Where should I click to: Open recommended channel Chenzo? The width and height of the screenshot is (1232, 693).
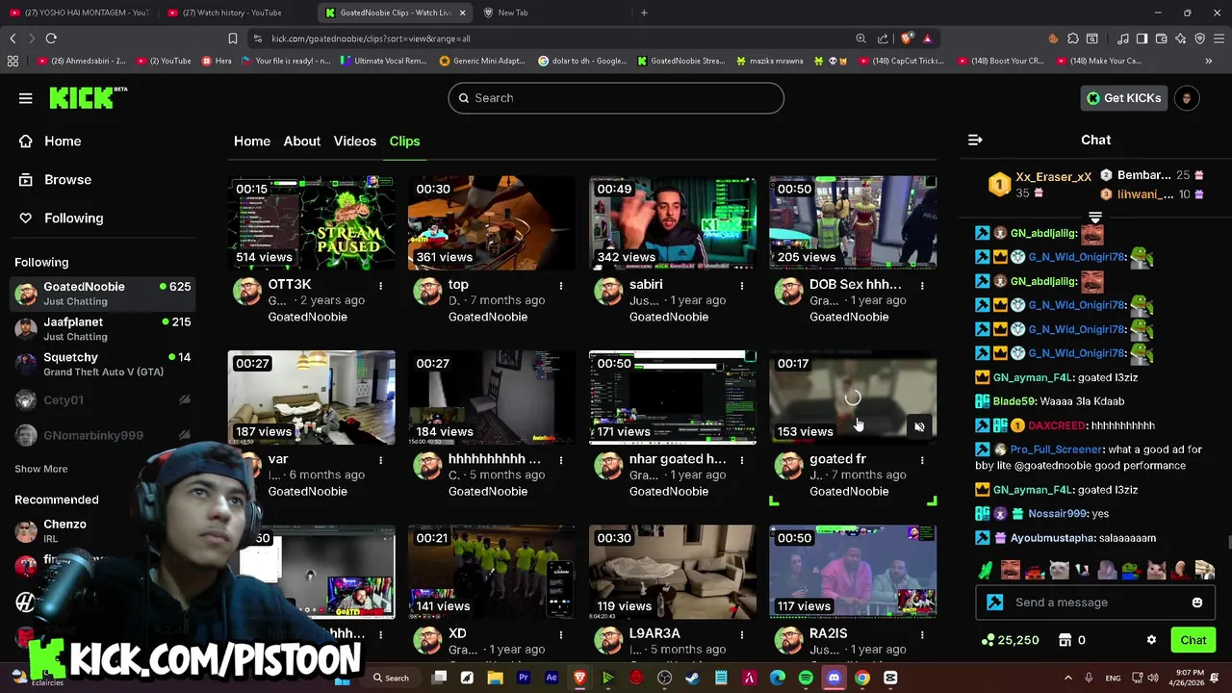pyautogui.click(x=64, y=530)
